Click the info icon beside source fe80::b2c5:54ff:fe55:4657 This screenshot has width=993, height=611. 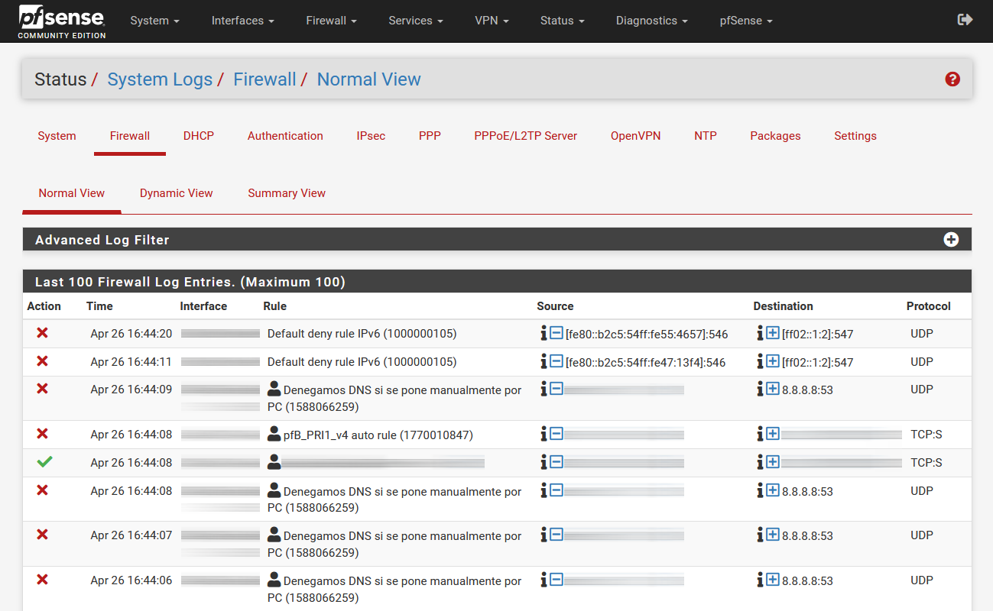(544, 333)
